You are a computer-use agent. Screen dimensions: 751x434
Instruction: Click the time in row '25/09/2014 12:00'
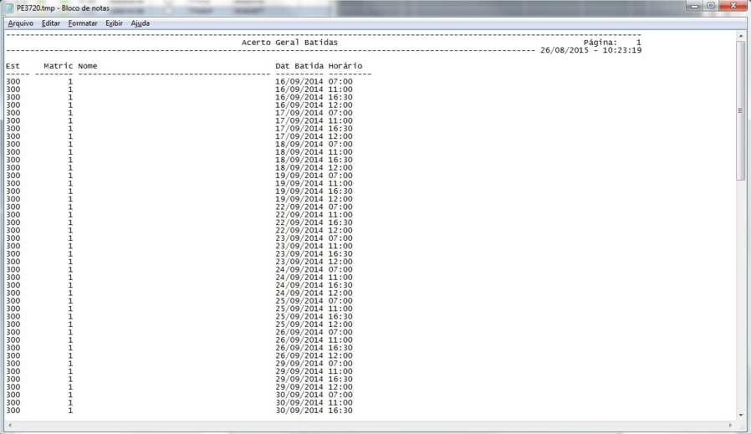pyautogui.click(x=340, y=324)
